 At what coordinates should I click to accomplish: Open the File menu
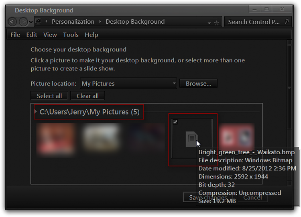pyautogui.click(x=15, y=35)
